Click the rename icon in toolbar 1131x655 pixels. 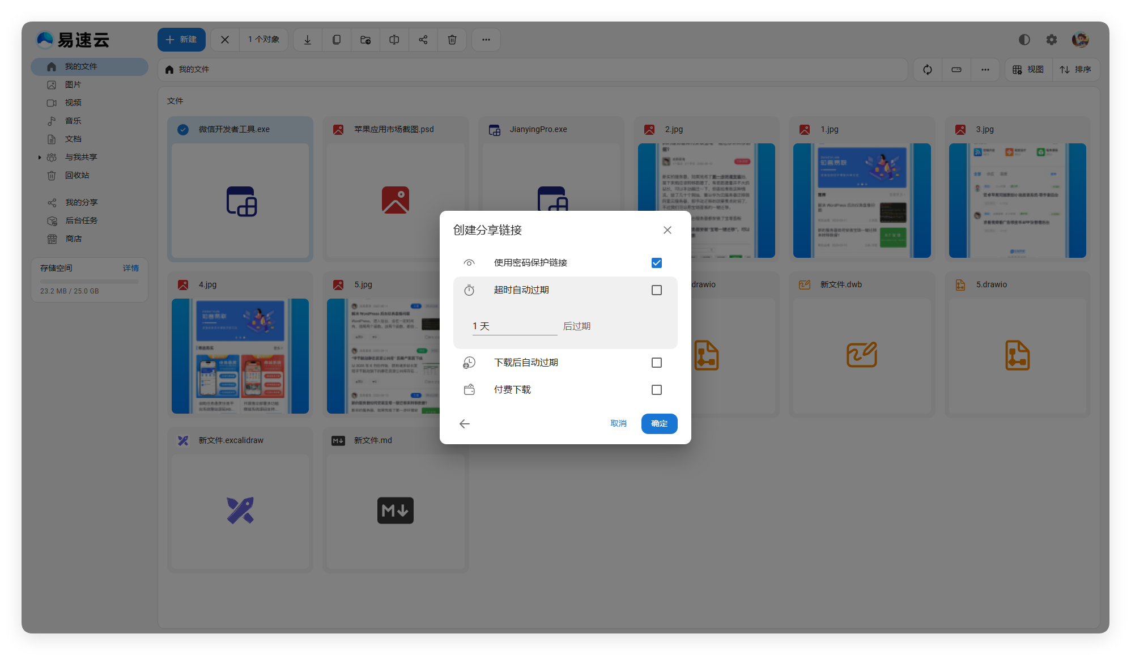point(394,40)
